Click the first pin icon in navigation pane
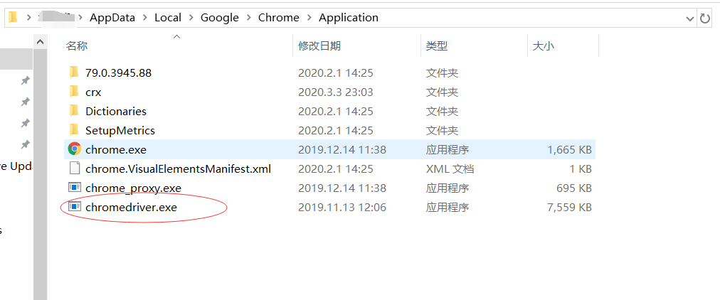Viewport: 720px width, 300px height. (26, 80)
